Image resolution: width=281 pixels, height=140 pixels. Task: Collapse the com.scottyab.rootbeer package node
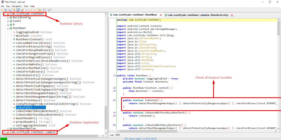5,14
